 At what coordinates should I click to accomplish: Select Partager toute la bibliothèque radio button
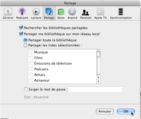25,40
